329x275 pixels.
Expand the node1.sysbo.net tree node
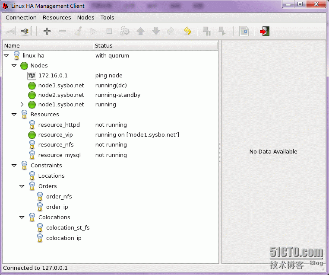pos(22,104)
